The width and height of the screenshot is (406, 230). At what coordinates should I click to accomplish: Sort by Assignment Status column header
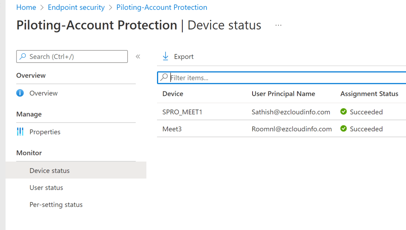(x=369, y=94)
